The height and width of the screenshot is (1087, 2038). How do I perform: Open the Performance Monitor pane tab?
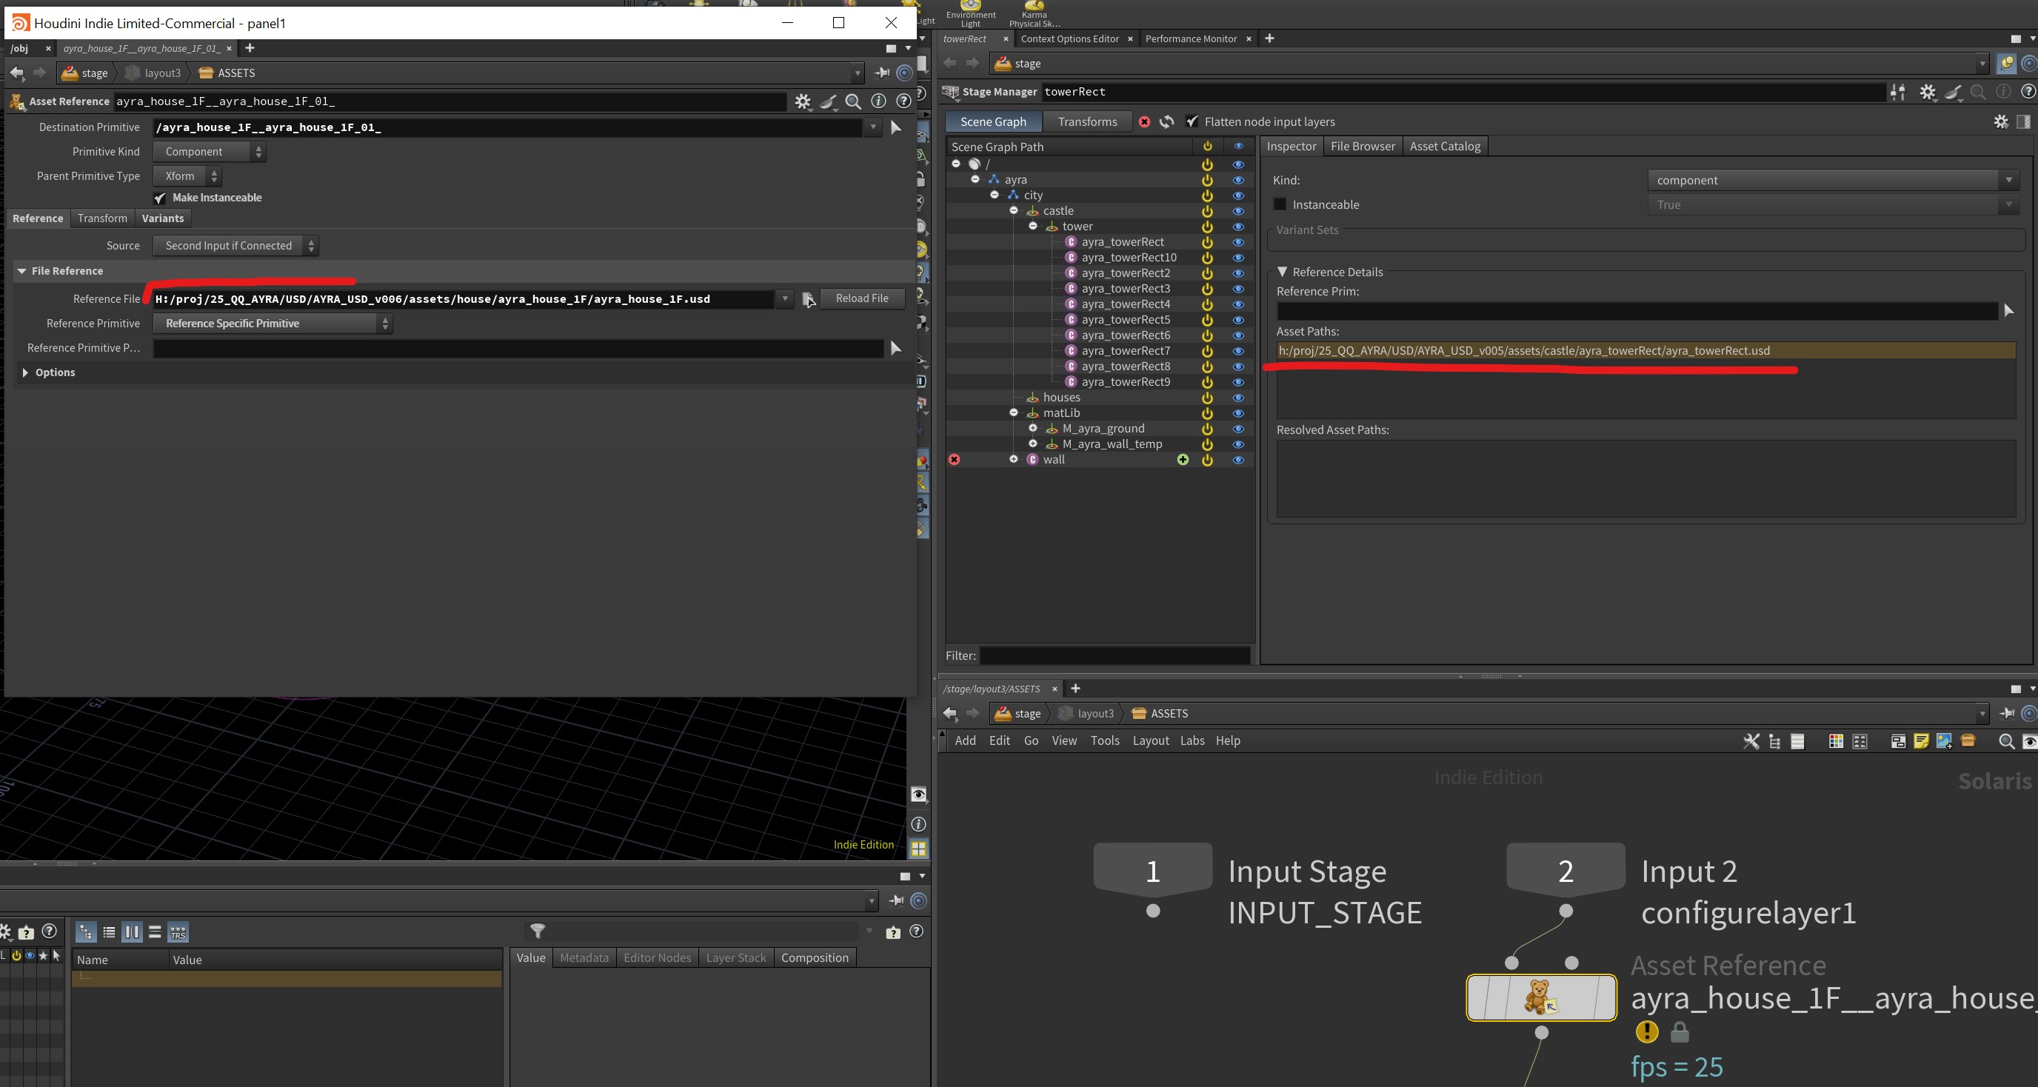point(1191,39)
